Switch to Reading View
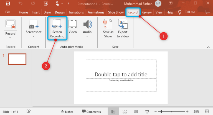The width and height of the screenshot is (213, 115). (136, 111)
